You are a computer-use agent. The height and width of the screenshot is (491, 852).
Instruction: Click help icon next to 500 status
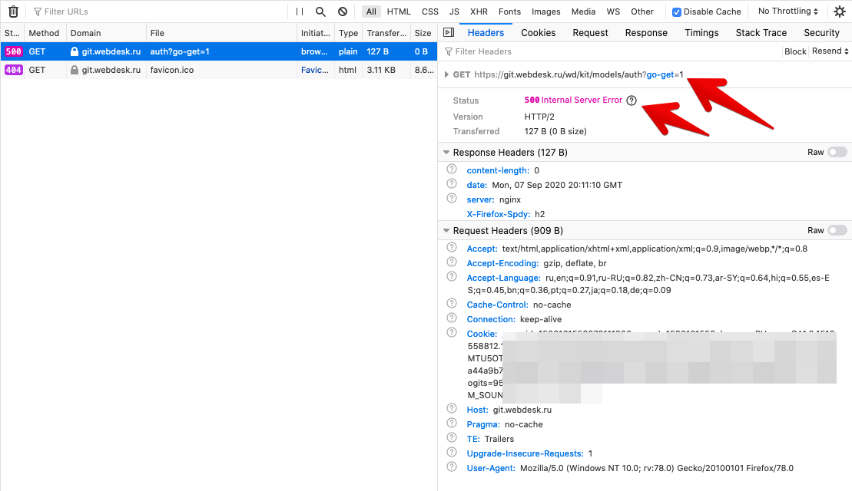pos(631,100)
